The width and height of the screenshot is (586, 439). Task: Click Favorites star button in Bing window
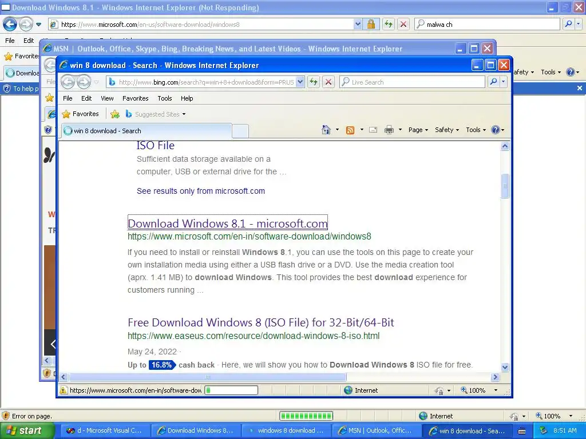tap(80, 114)
